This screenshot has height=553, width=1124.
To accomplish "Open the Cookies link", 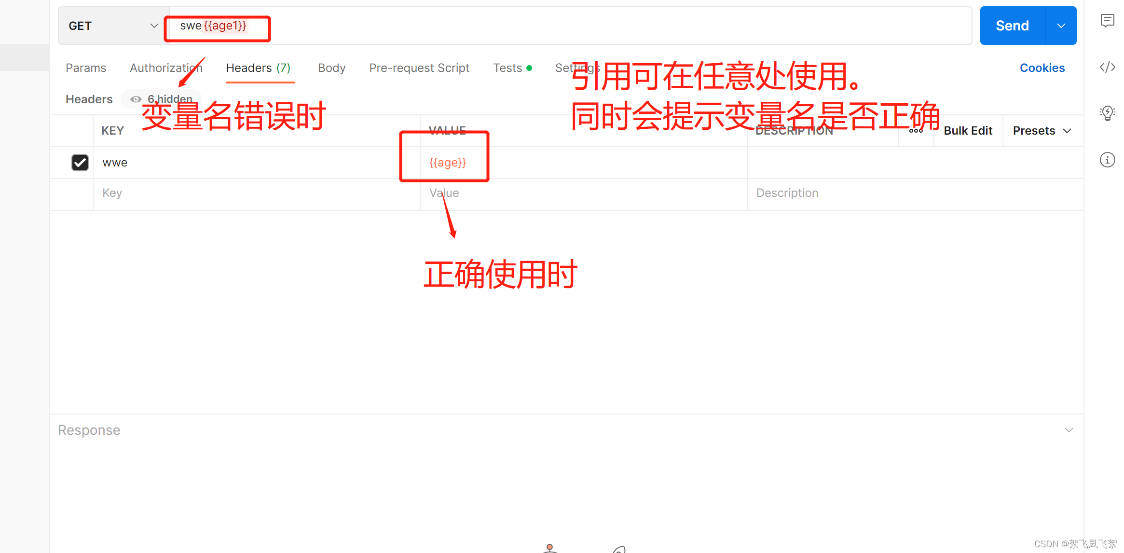I will click(x=1042, y=68).
